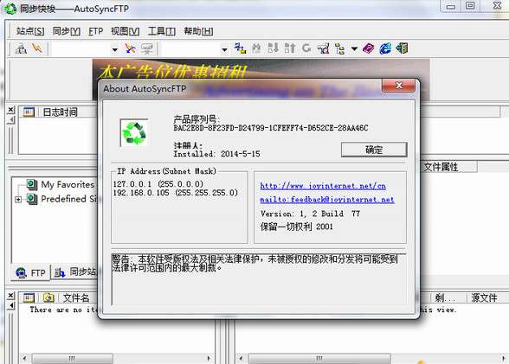Click the greyed-out computer connection icon

[147, 49]
